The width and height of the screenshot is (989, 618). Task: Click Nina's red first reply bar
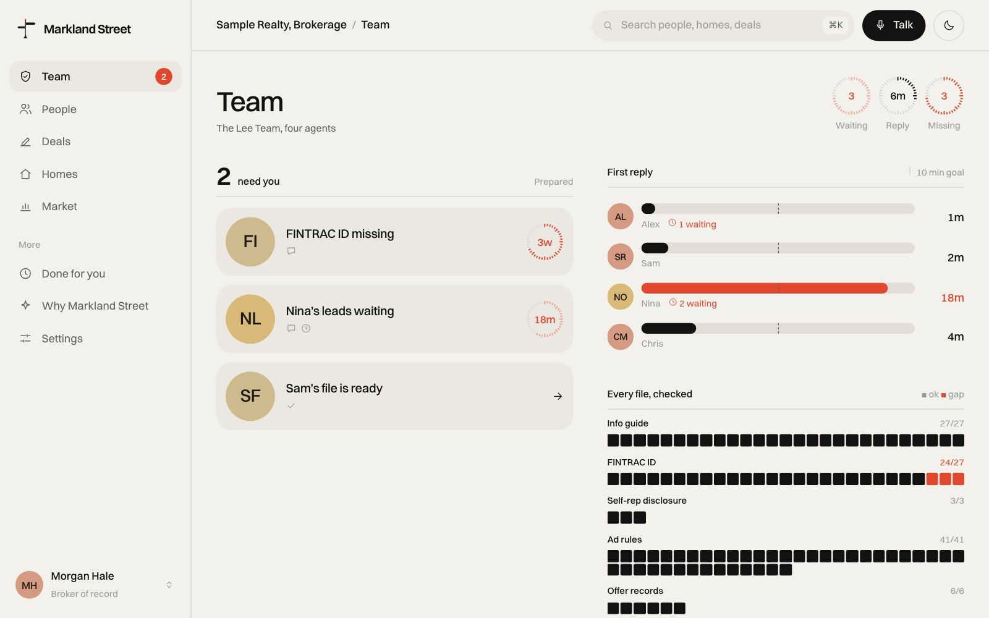point(764,288)
